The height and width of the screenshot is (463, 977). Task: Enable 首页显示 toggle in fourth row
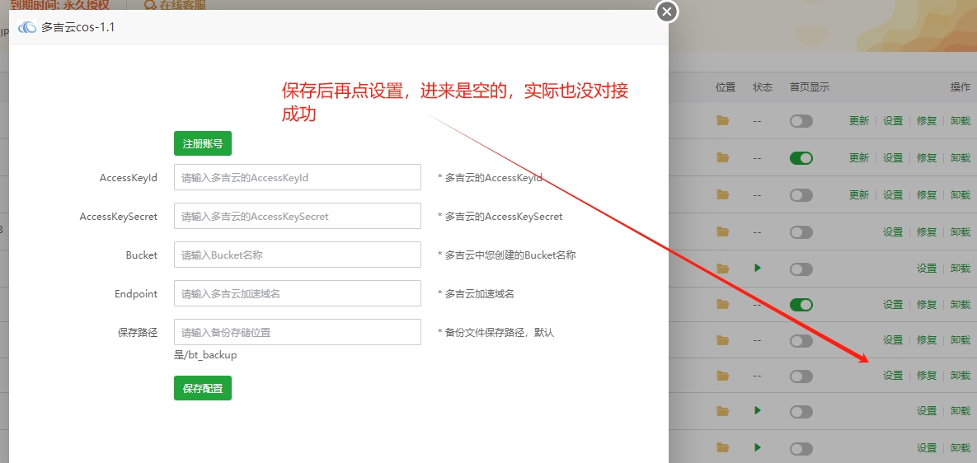coord(801,232)
